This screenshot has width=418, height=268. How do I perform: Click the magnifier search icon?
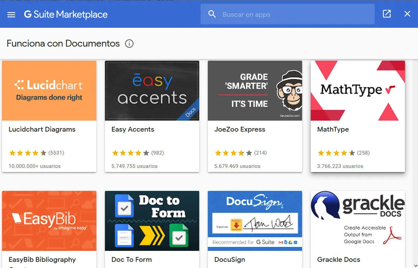(x=212, y=14)
